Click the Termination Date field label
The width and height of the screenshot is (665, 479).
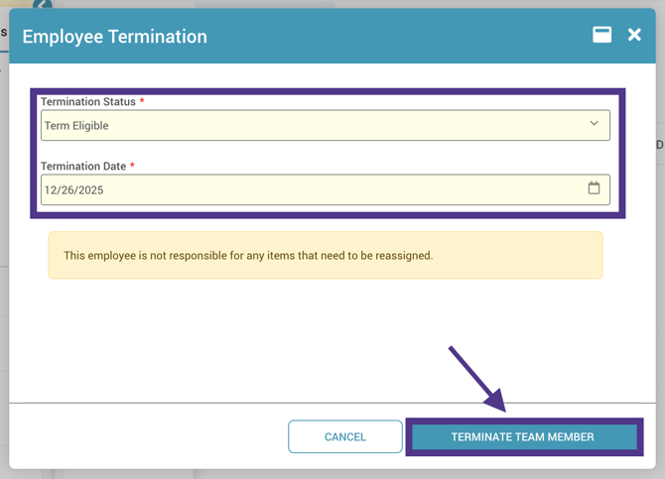[83, 167]
